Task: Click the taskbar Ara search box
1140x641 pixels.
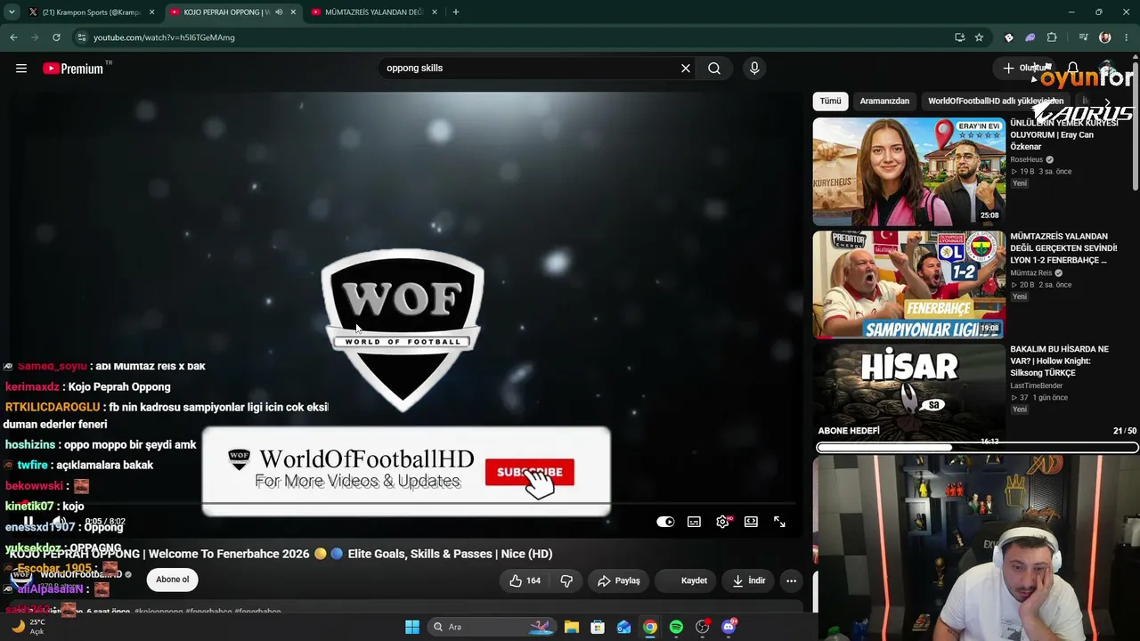Action: [x=493, y=627]
